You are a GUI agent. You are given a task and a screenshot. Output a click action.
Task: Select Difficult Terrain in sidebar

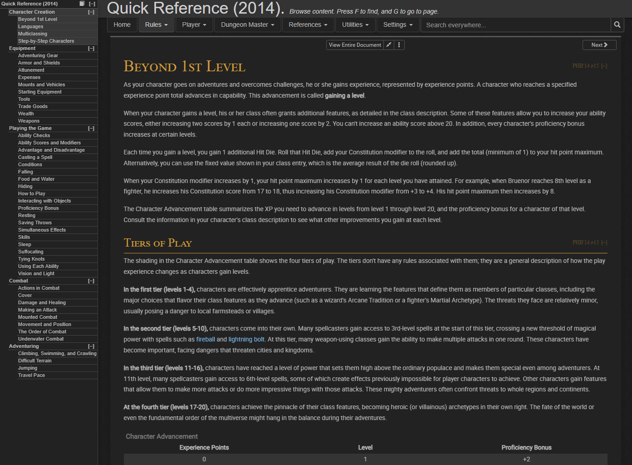coord(58,361)
